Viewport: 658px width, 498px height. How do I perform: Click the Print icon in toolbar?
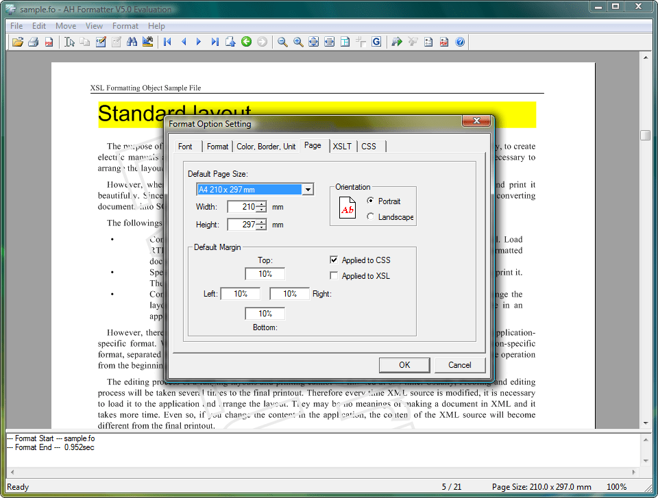[33, 42]
